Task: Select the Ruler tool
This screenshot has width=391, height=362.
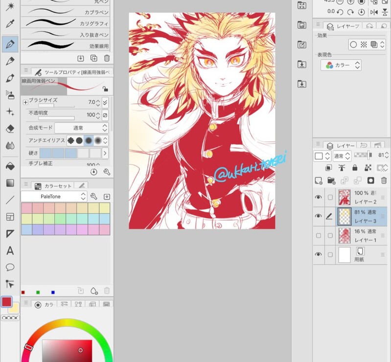Action: click(10, 234)
